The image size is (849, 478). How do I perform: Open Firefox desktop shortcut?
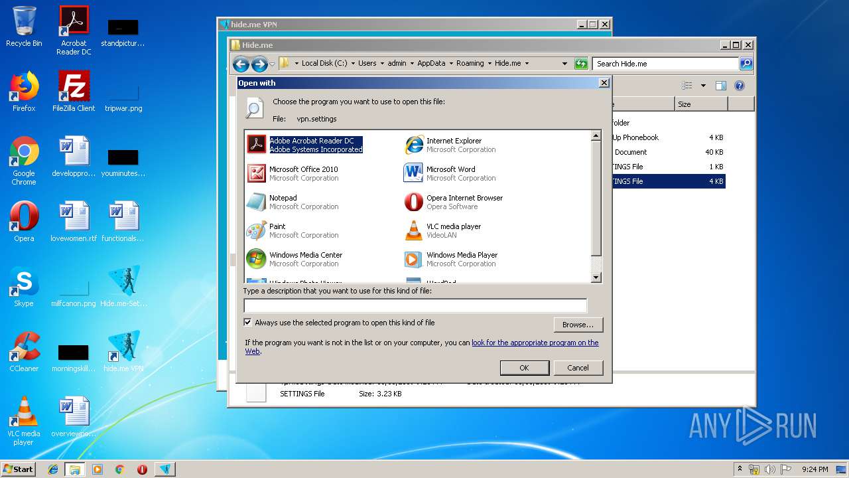point(24,92)
